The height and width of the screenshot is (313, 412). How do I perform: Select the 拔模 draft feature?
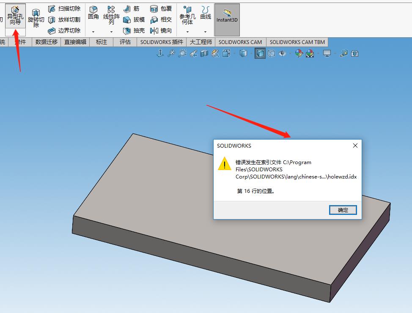(x=134, y=20)
